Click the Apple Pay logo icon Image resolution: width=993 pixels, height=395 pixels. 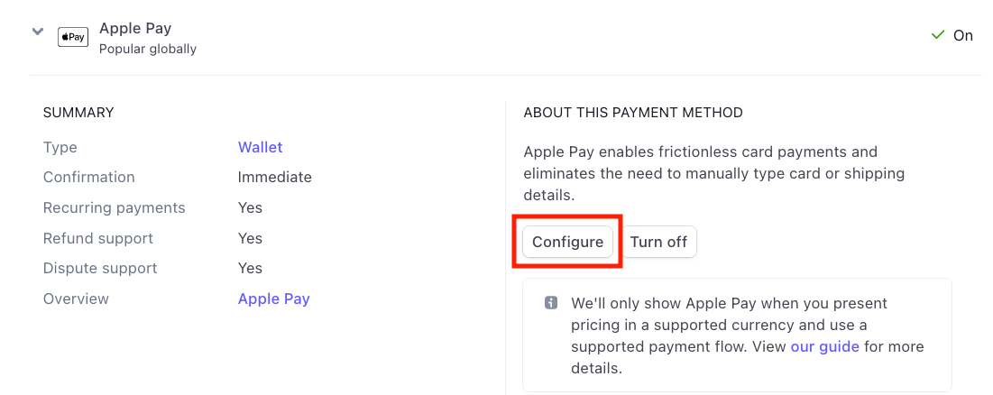point(73,37)
